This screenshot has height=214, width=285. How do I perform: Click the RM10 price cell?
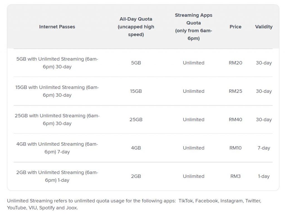pyautogui.click(x=235, y=148)
